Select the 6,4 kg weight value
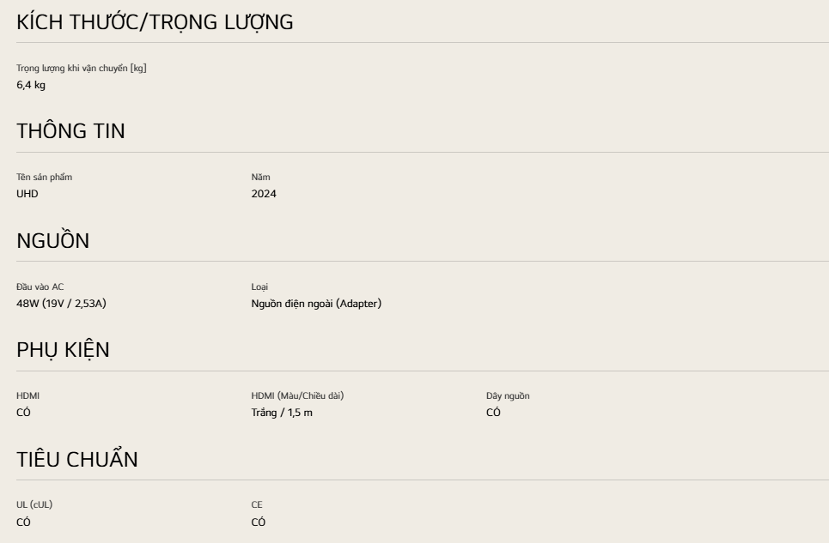829x543 pixels. tap(31, 84)
